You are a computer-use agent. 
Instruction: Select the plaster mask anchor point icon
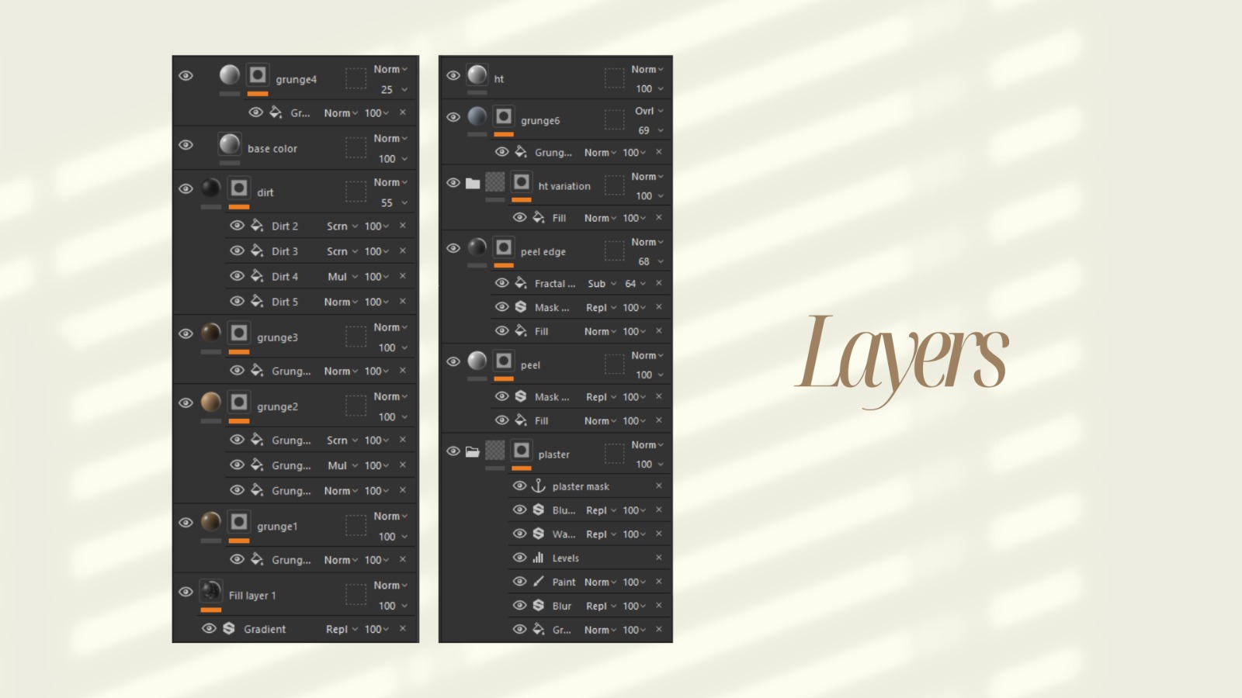(538, 486)
